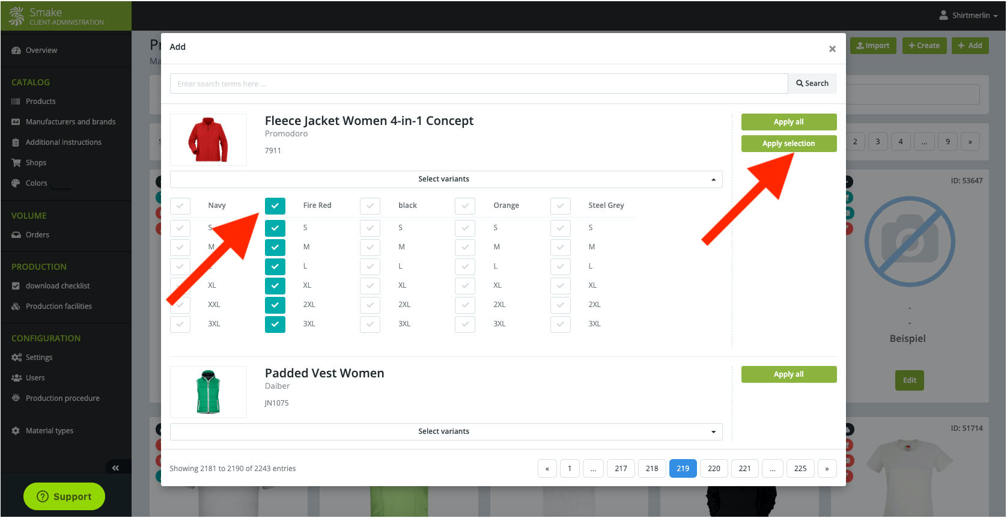The height and width of the screenshot is (518, 1007).
Task: Click the Orders inbox icon
Action: pos(16,235)
